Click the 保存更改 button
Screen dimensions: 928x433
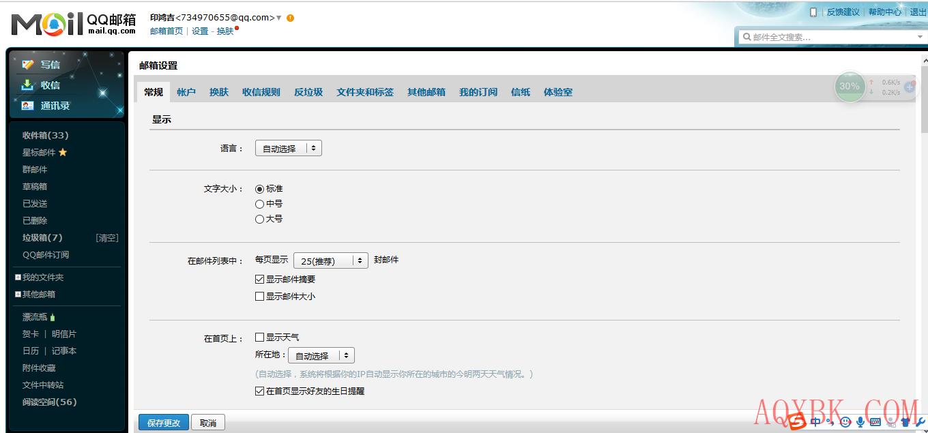[164, 423]
